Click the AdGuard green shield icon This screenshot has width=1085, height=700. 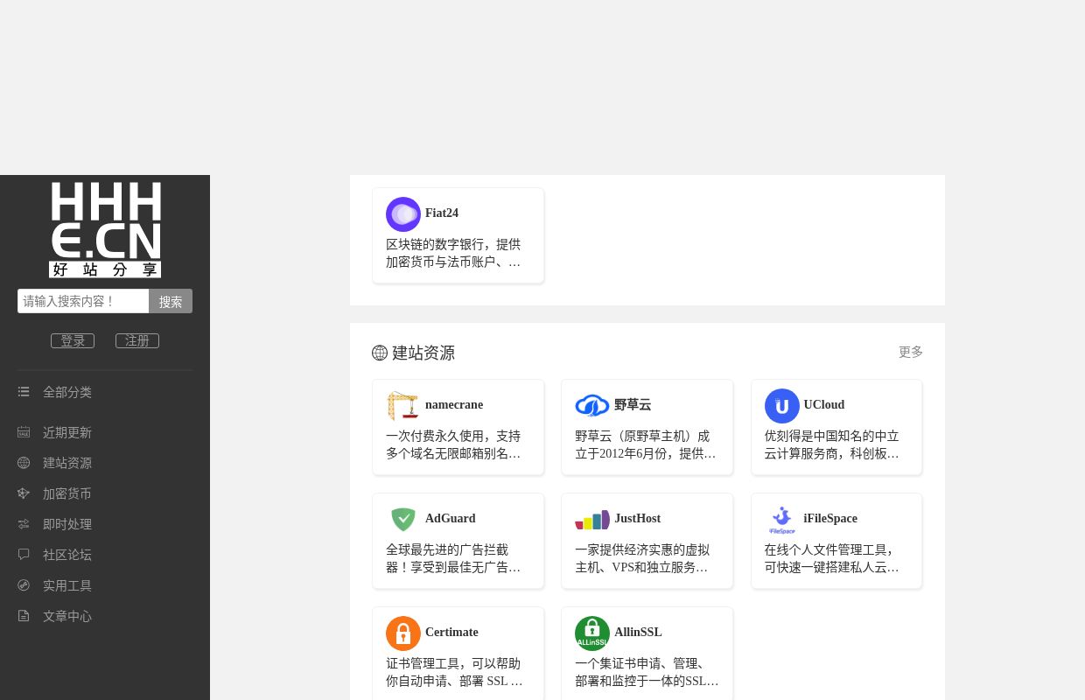click(x=403, y=520)
